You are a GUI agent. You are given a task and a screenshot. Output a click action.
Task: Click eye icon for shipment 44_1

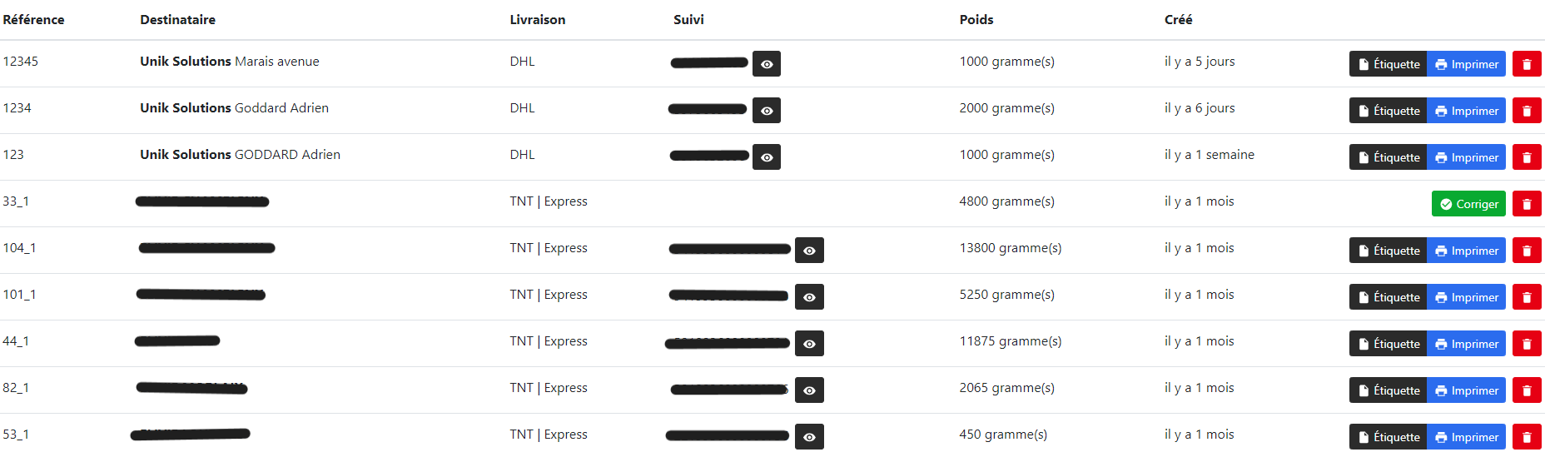pyautogui.click(x=809, y=344)
